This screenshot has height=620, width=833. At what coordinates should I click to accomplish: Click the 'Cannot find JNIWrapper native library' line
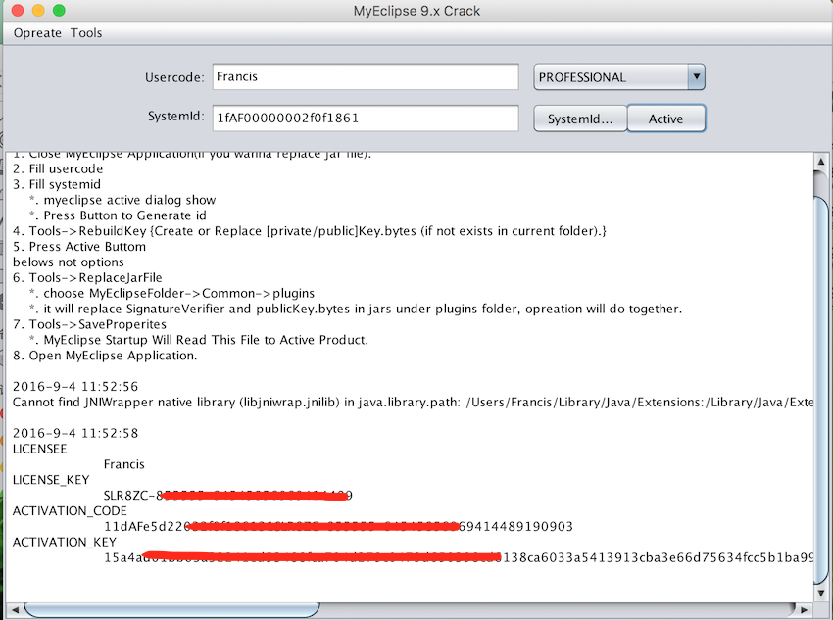(x=413, y=403)
